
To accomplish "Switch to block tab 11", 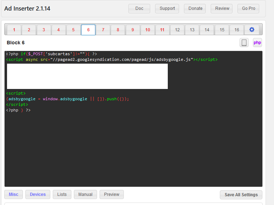I will point(163,30).
